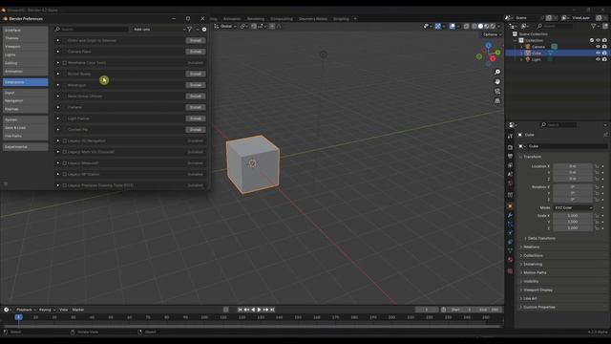Select material preview shading mode

[487, 26]
